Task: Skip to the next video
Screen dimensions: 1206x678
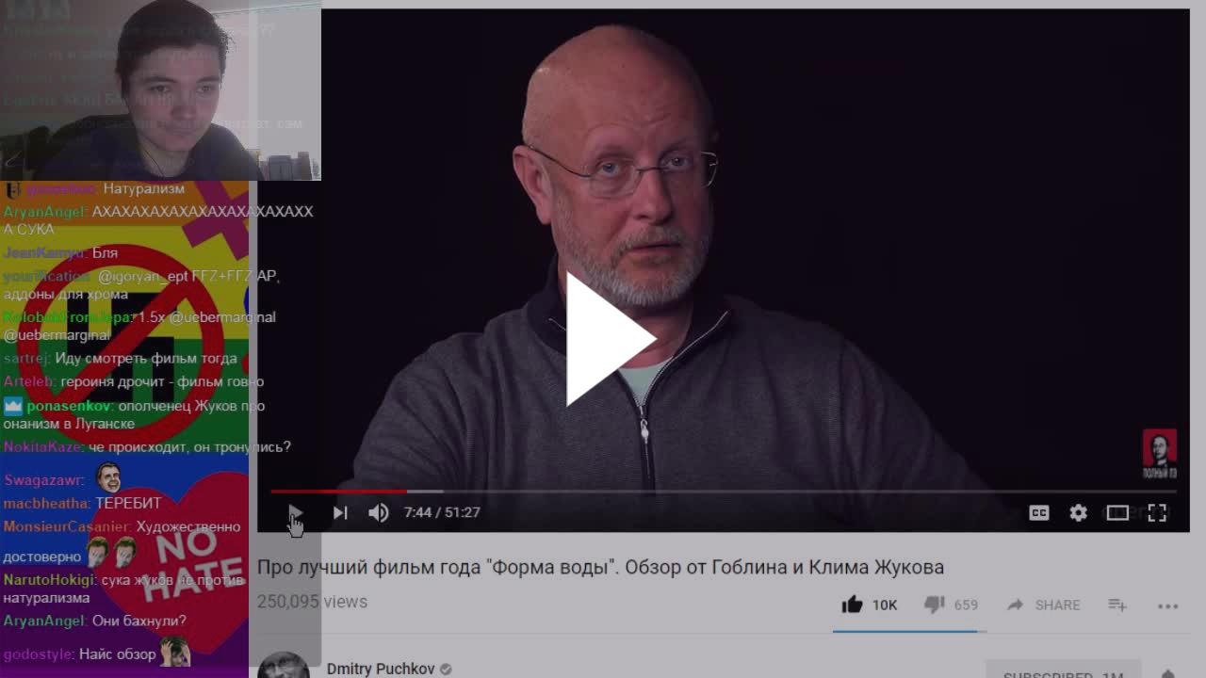Action: [340, 512]
